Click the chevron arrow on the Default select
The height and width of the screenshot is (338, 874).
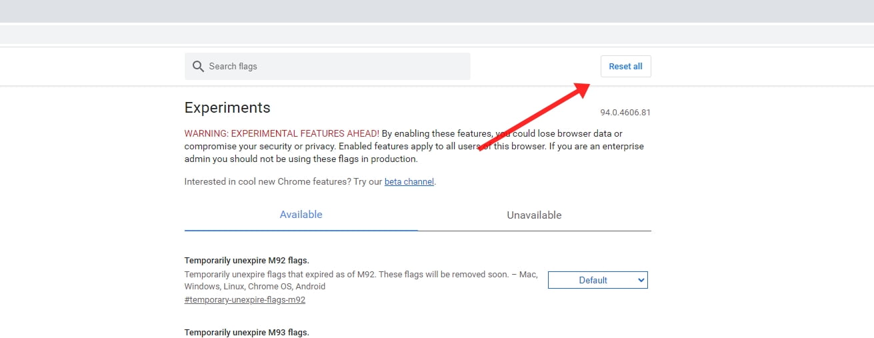(x=641, y=281)
